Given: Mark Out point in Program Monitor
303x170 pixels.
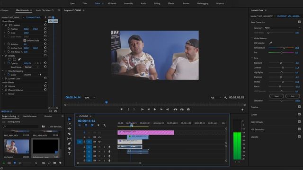Looking at the screenshot, I should 134,109.
